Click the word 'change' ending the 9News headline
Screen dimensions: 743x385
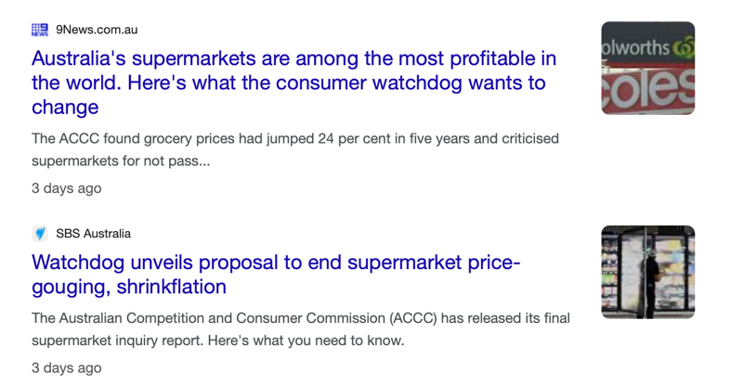65,107
